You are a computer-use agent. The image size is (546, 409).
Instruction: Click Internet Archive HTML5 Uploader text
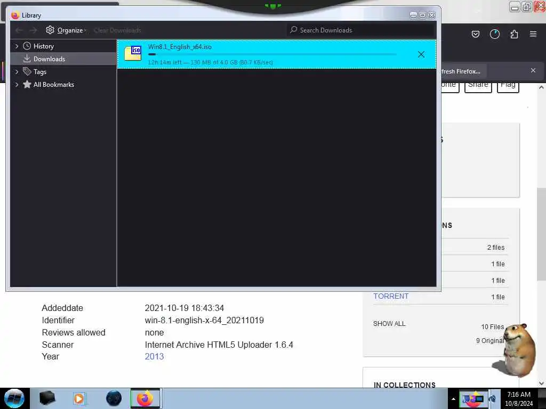(x=219, y=345)
